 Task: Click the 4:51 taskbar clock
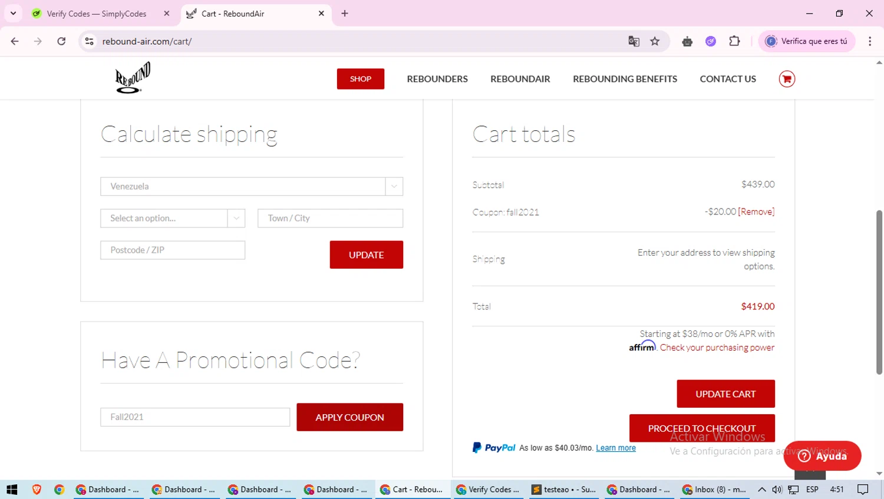pyautogui.click(x=837, y=490)
